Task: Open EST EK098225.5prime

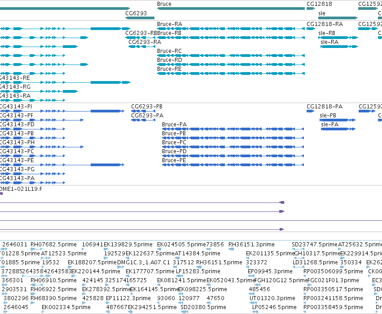Action: tap(203, 289)
